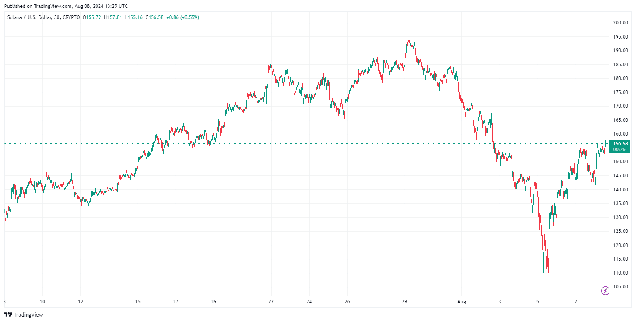636x322 pixels.
Task: Click the current price label 156.58
Action: coord(620,144)
